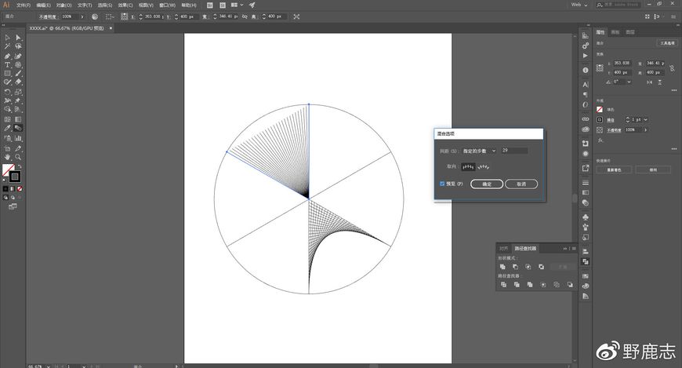Viewport: 682px width, 368px height.
Task: Open the 效果(C) menu
Action: (x=125, y=5)
